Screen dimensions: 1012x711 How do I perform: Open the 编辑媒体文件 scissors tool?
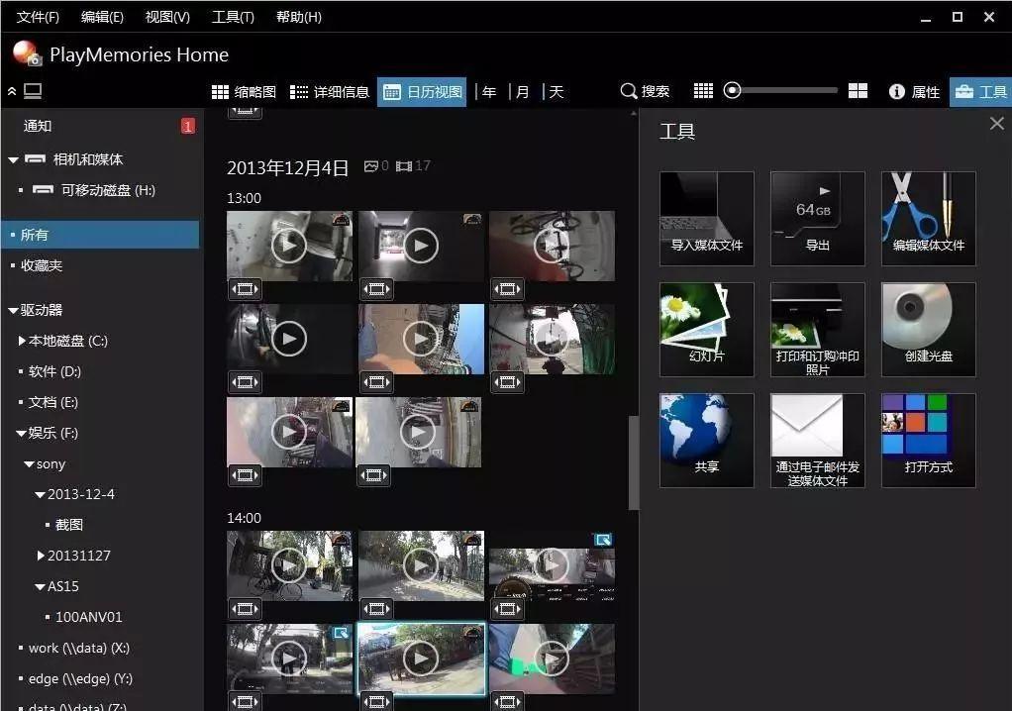click(x=929, y=219)
